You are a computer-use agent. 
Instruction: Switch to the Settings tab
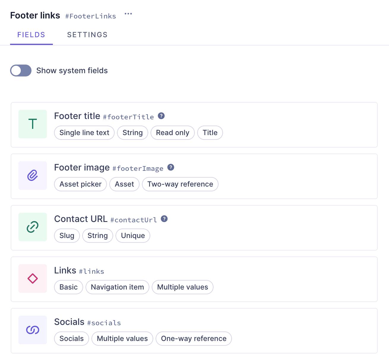tap(87, 35)
